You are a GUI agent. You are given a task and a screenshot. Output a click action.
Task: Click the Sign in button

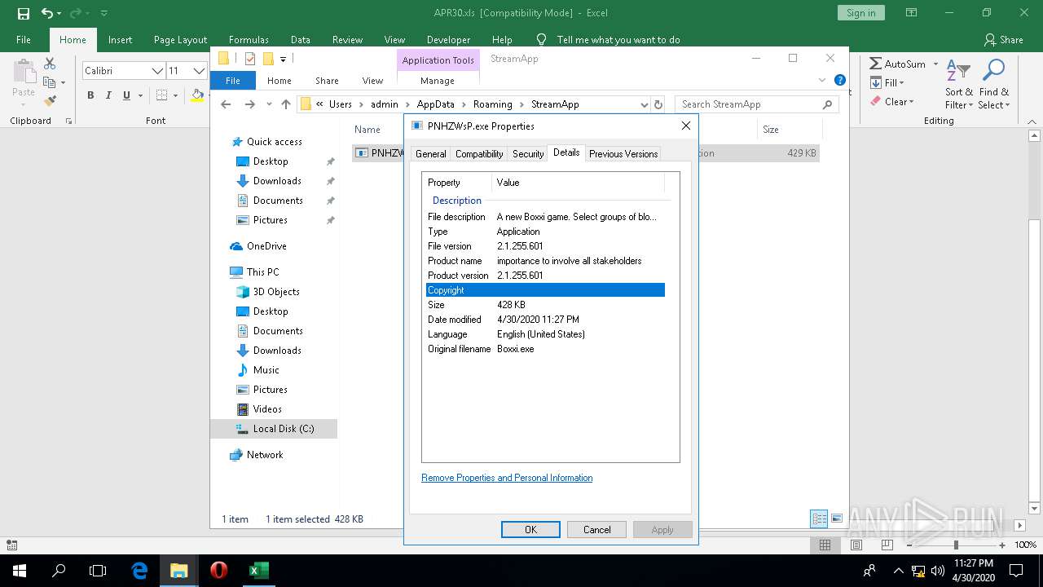pyautogui.click(x=860, y=12)
